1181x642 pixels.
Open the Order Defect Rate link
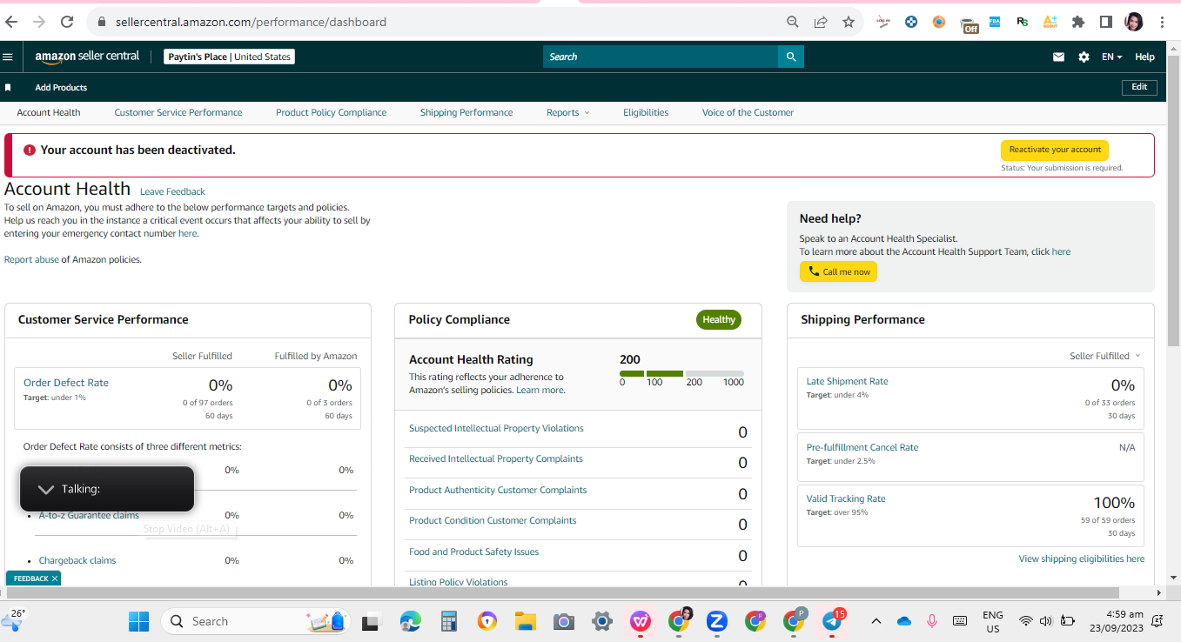point(66,383)
